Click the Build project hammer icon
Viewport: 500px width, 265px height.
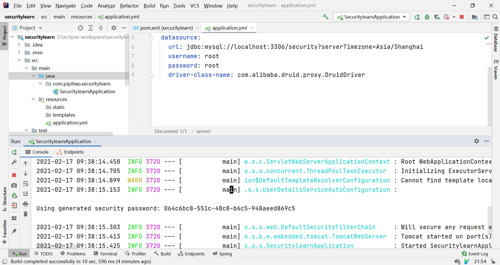click(x=326, y=17)
